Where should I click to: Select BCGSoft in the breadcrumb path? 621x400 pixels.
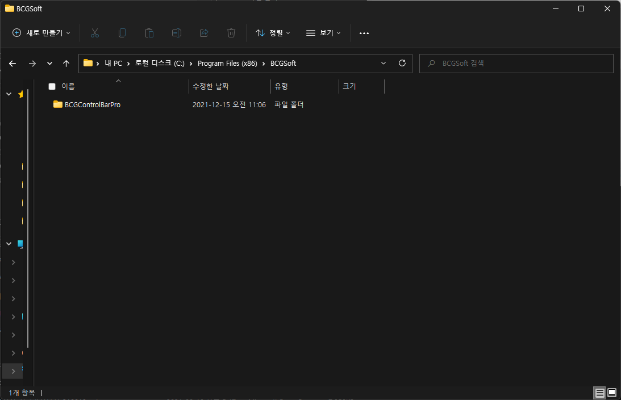pyautogui.click(x=283, y=64)
